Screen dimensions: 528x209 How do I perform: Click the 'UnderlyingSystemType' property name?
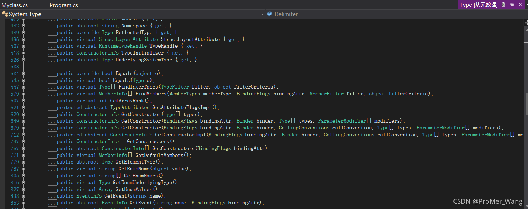coord(144,60)
